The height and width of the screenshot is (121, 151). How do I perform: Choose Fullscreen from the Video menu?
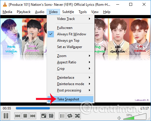pyautogui.click(x=70, y=28)
